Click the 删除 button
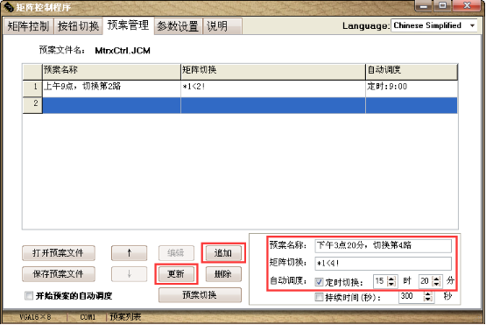The height and width of the screenshot is (325, 486). pos(223,274)
